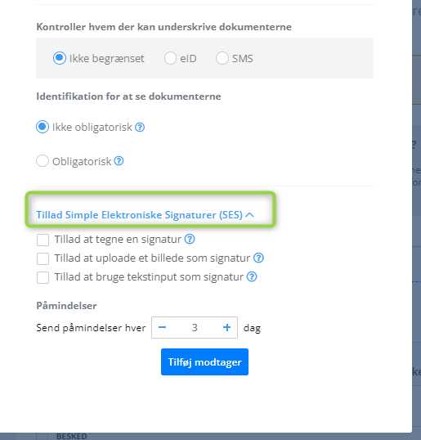Click Tillad Simple Elektroniske Signaturer (SES) link

(140, 215)
